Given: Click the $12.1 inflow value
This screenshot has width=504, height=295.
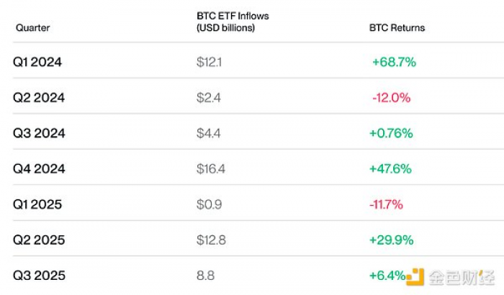Looking at the screenshot, I should pos(209,62).
